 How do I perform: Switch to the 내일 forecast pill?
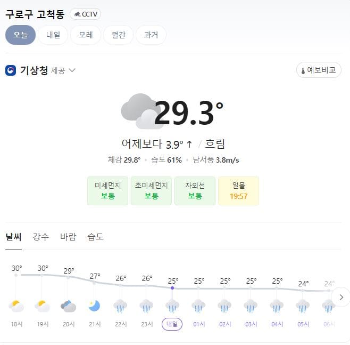pos(53,35)
